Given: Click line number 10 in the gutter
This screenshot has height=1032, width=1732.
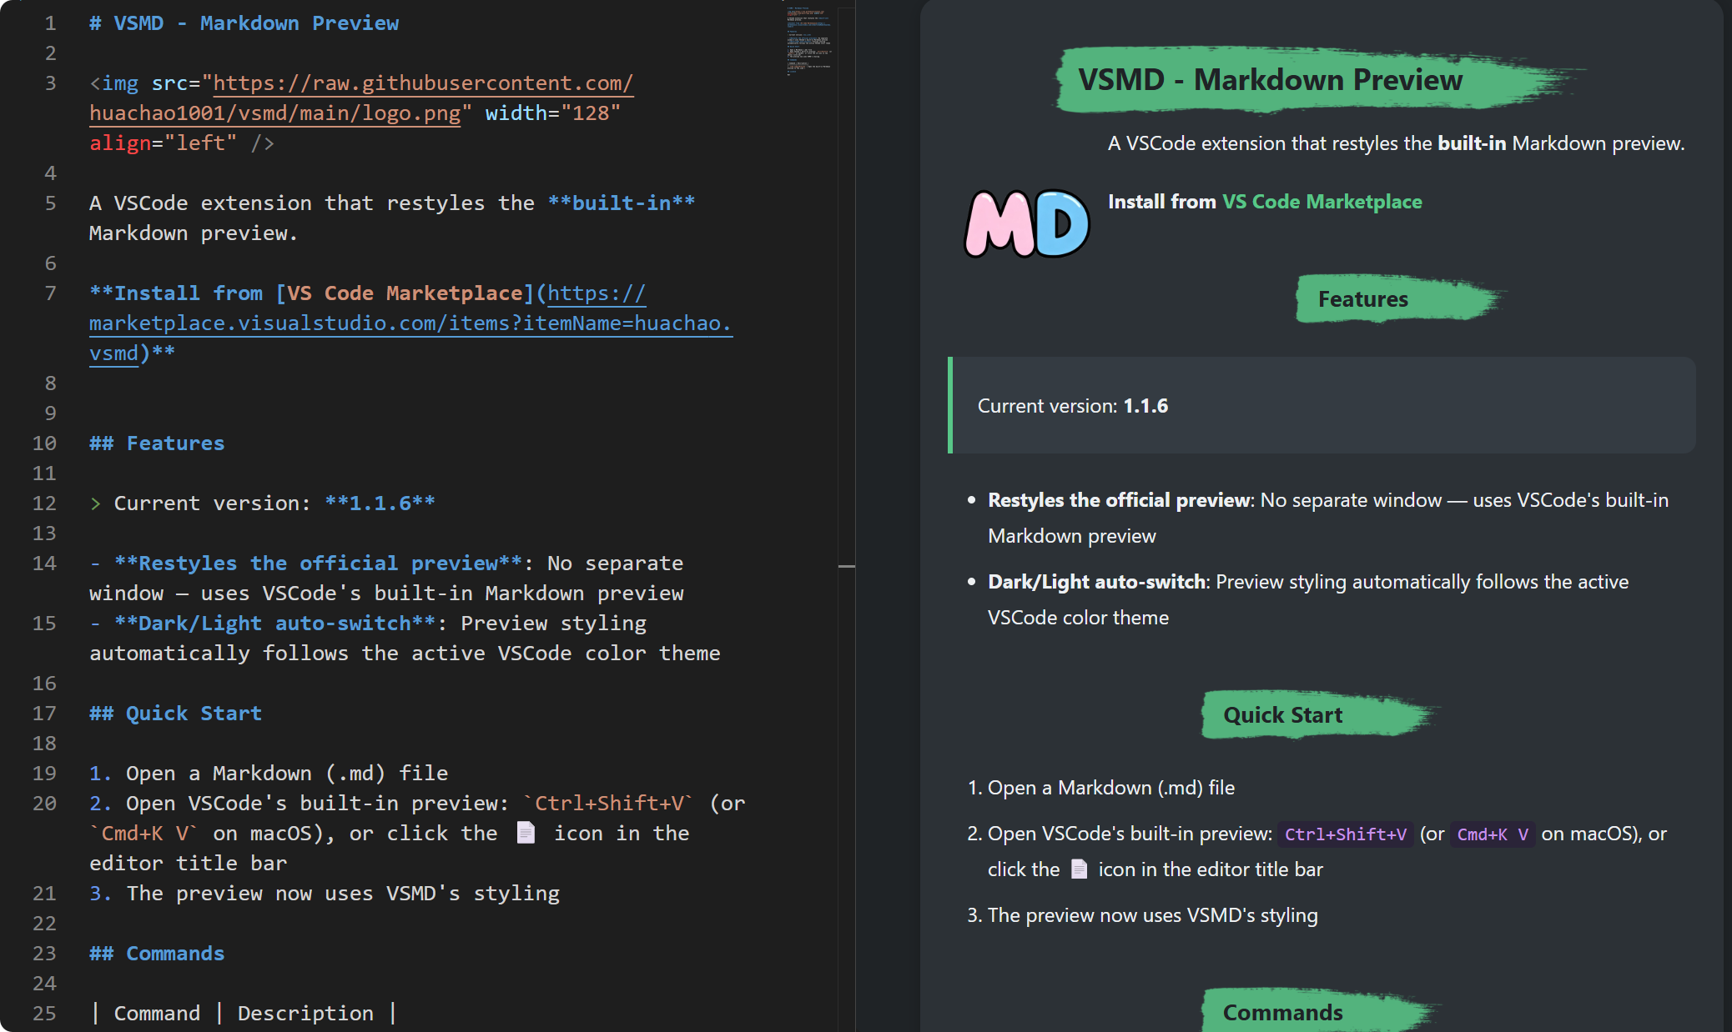Looking at the screenshot, I should 44,443.
